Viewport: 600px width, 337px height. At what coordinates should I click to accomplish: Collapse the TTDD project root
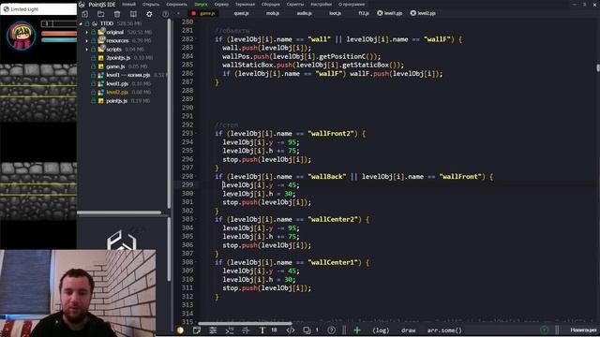pos(81,23)
